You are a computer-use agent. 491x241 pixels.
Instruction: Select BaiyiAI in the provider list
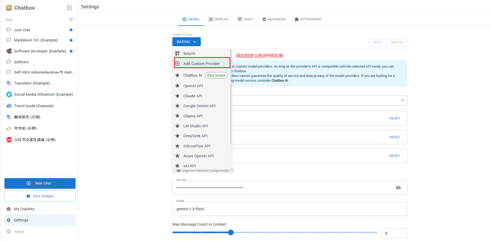pyautogui.click(x=201, y=53)
